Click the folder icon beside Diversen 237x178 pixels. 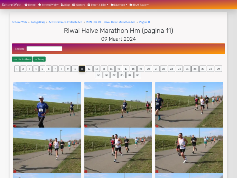pyautogui.click(x=112, y=5)
